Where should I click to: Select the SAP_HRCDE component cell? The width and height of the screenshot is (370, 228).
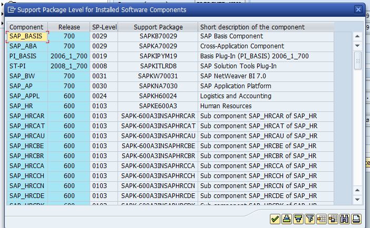pyautogui.click(x=27, y=196)
